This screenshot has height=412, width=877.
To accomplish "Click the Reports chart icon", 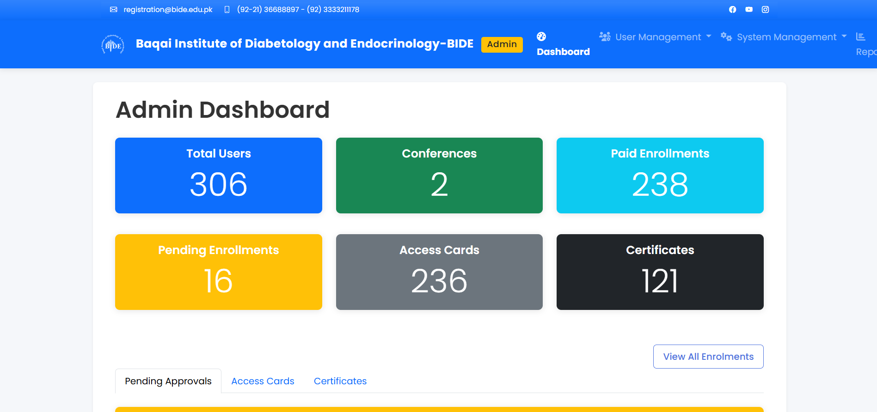I will click(x=860, y=36).
